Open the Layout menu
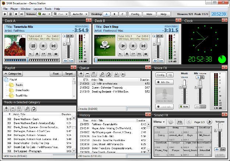 [38, 9]
